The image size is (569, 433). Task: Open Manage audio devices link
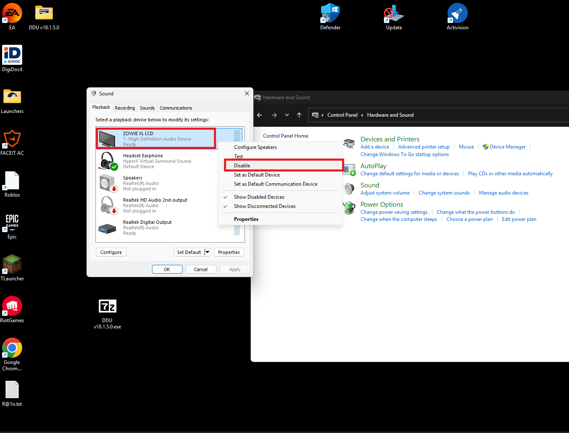point(504,193)
